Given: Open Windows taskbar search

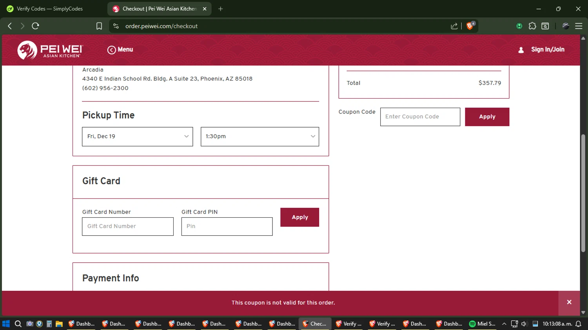Looking at the screenshot, I should (18, 324).
